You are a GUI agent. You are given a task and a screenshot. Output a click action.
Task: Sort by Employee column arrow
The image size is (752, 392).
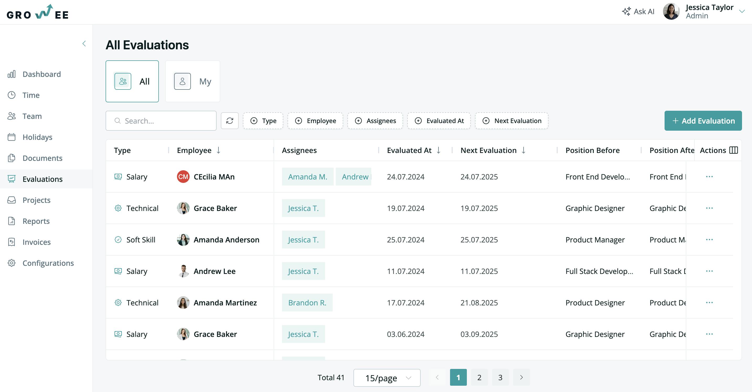218,150
